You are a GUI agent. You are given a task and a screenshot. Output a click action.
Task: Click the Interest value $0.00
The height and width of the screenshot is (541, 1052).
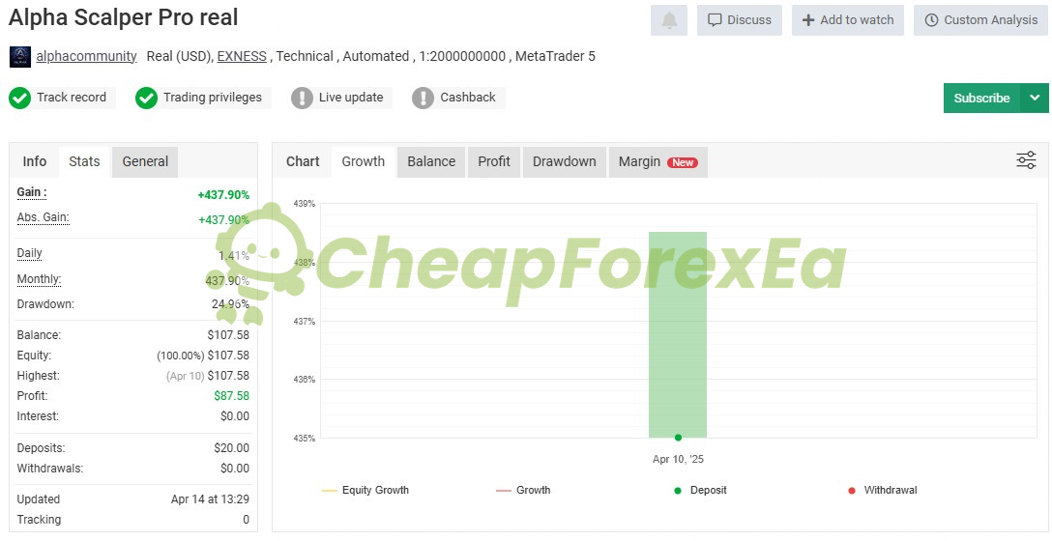[235, 416]
